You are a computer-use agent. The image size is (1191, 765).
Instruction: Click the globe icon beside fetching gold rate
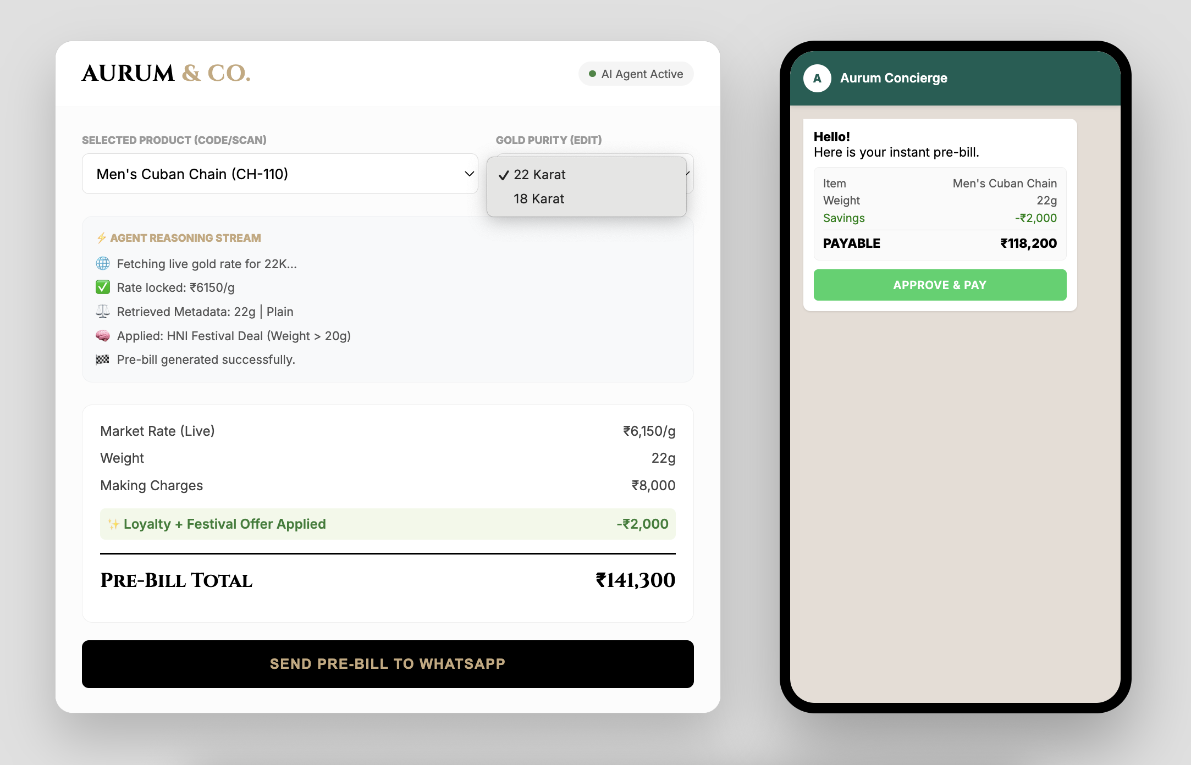103,264
